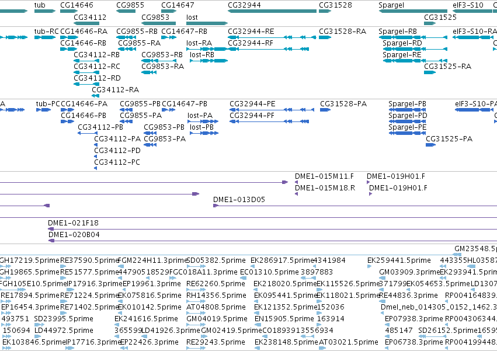The width and height of the screenshot is (497, 351).
Task: Select EST SD05382.5prime
Action: pos(216,260)
